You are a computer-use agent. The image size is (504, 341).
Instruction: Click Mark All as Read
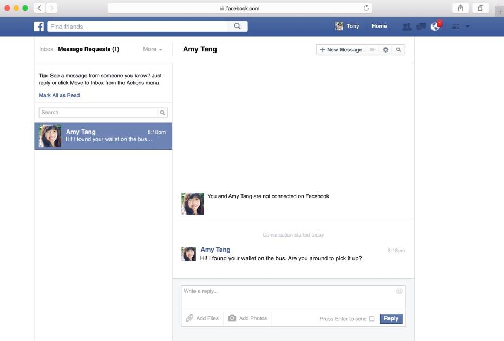(x=59, y=95)
